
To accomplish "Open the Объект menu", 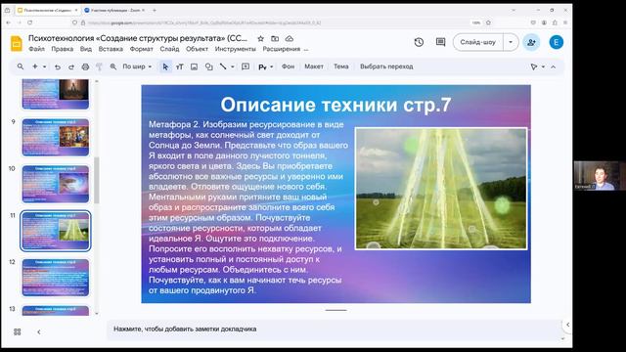I will (x=197, y=49).
